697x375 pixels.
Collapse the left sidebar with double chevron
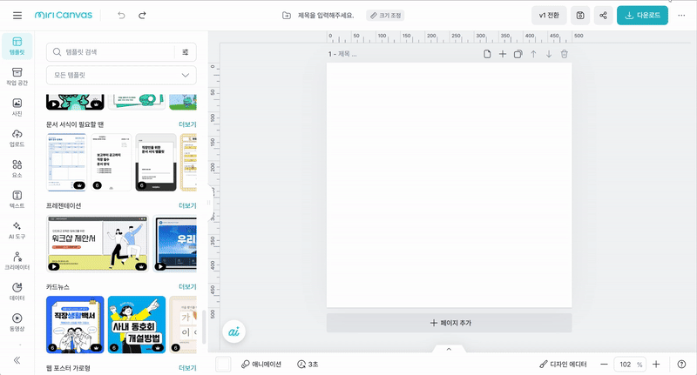point(17,359)
